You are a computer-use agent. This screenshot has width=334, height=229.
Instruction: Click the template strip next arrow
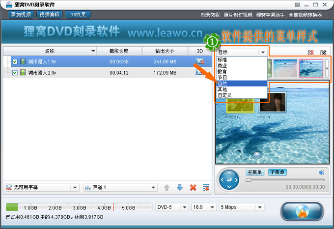(327, 68)
